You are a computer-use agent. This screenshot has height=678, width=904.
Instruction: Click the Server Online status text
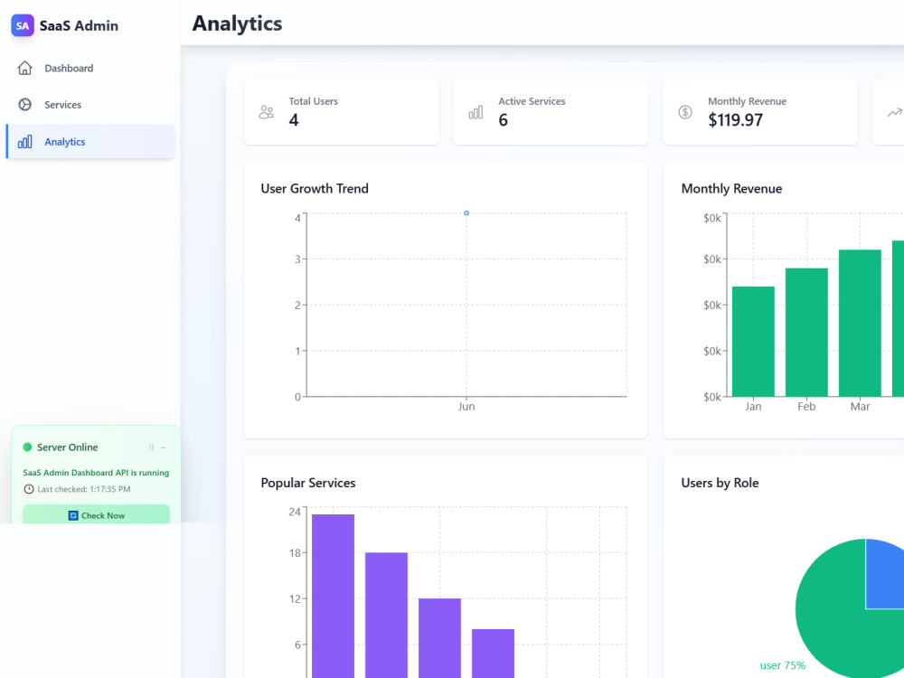[x=68, y=447]
